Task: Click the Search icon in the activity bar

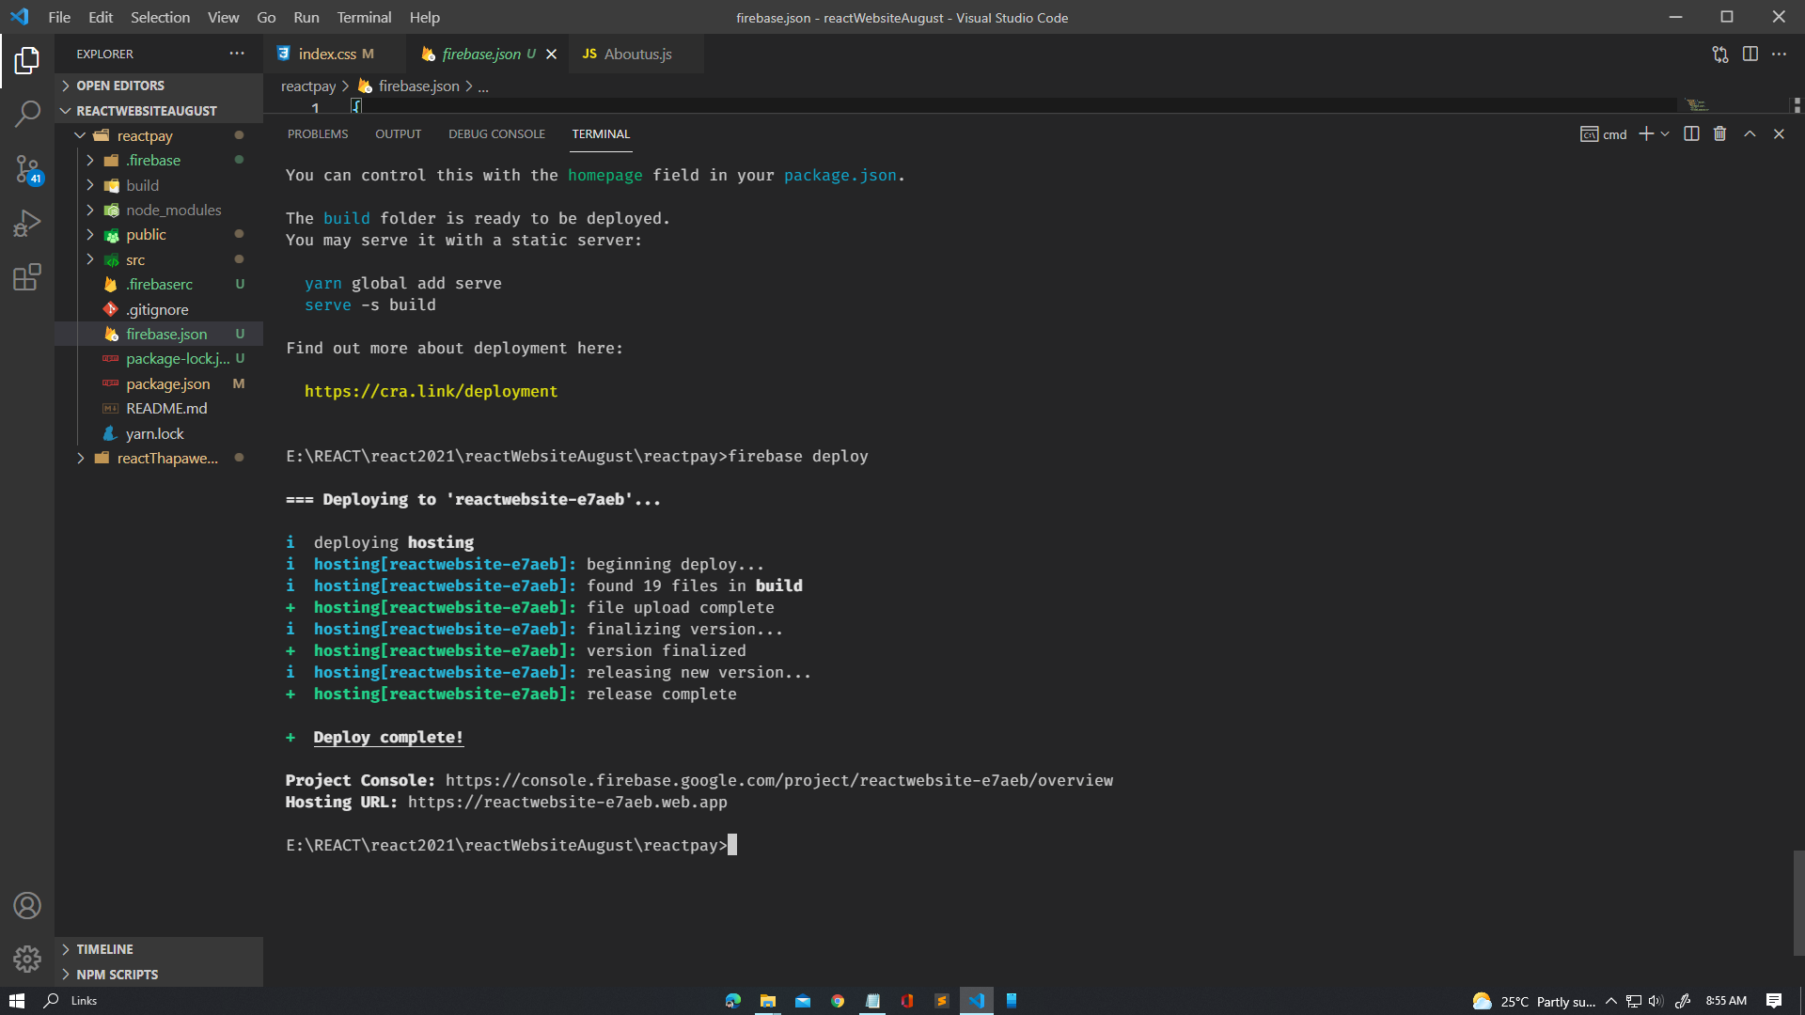Action: (27, 113)
